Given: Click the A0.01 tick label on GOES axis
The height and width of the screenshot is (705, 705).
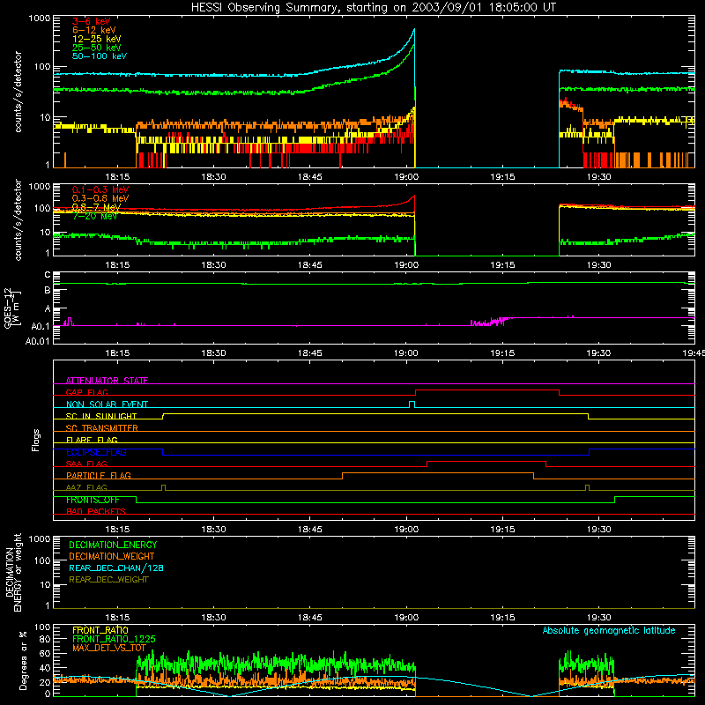Looking at the screenshot, I should click(x=37, y=341).
